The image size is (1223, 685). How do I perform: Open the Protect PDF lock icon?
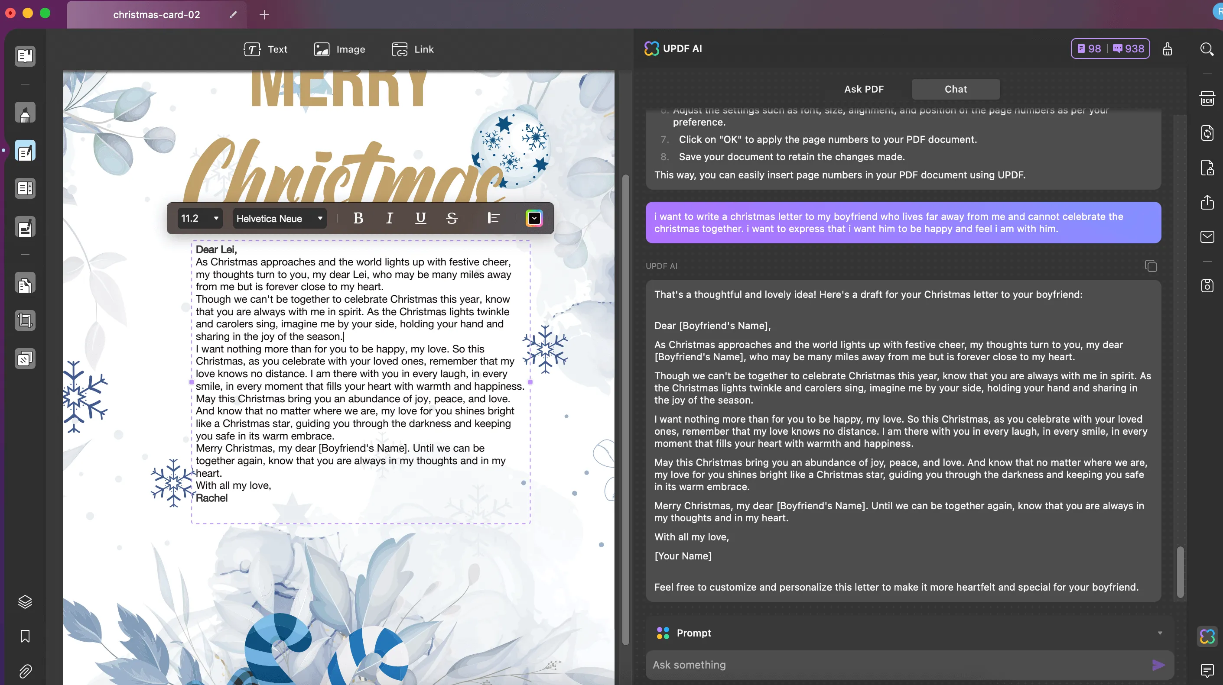pyautogui.click(x=1207, y=168)
